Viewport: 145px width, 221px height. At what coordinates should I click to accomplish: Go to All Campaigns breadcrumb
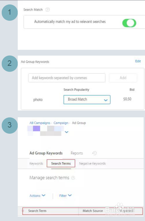point(40,123)
